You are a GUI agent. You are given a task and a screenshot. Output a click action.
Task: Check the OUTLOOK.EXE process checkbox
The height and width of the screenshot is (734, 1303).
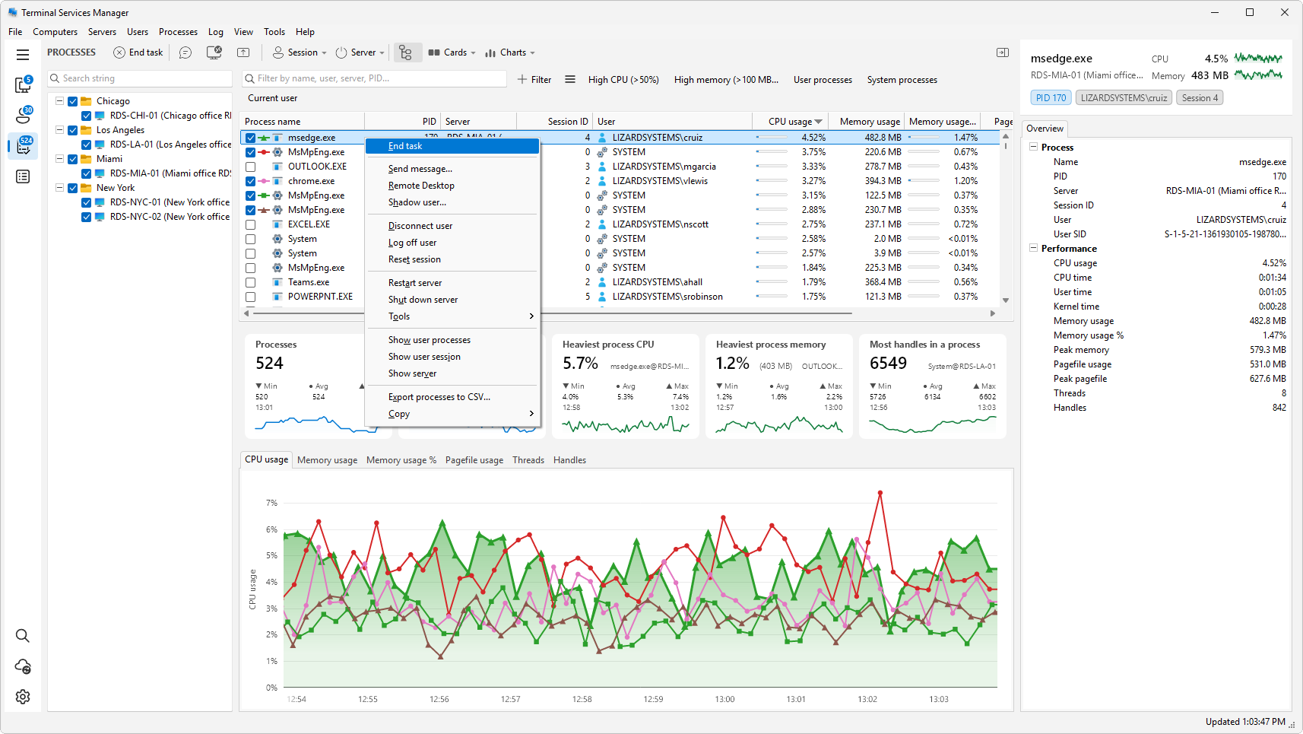(x=250, y=167)
